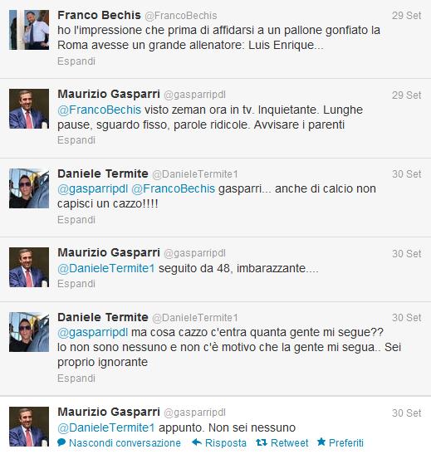Click the Preferiti star icon
Image resolution: width=431 pixels, height=459 pixels.
(321, 442)
